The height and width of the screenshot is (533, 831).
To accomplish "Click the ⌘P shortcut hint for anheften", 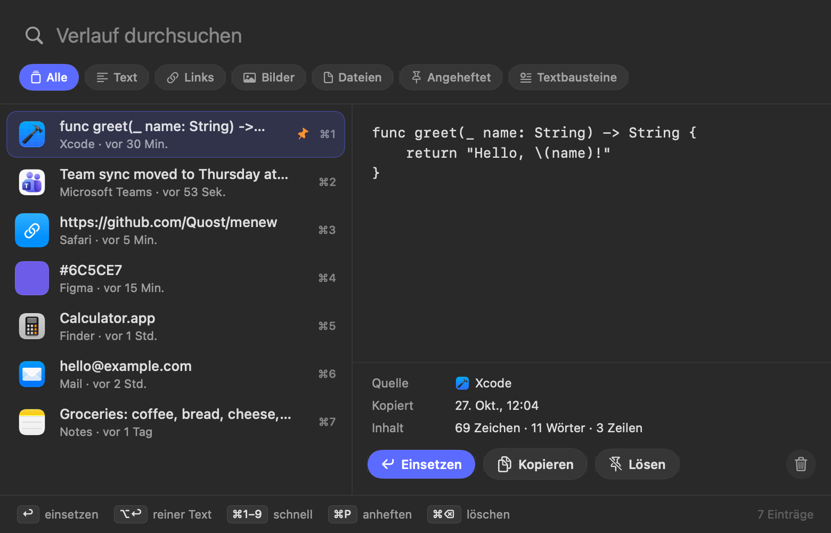I will tap(343, 514).
